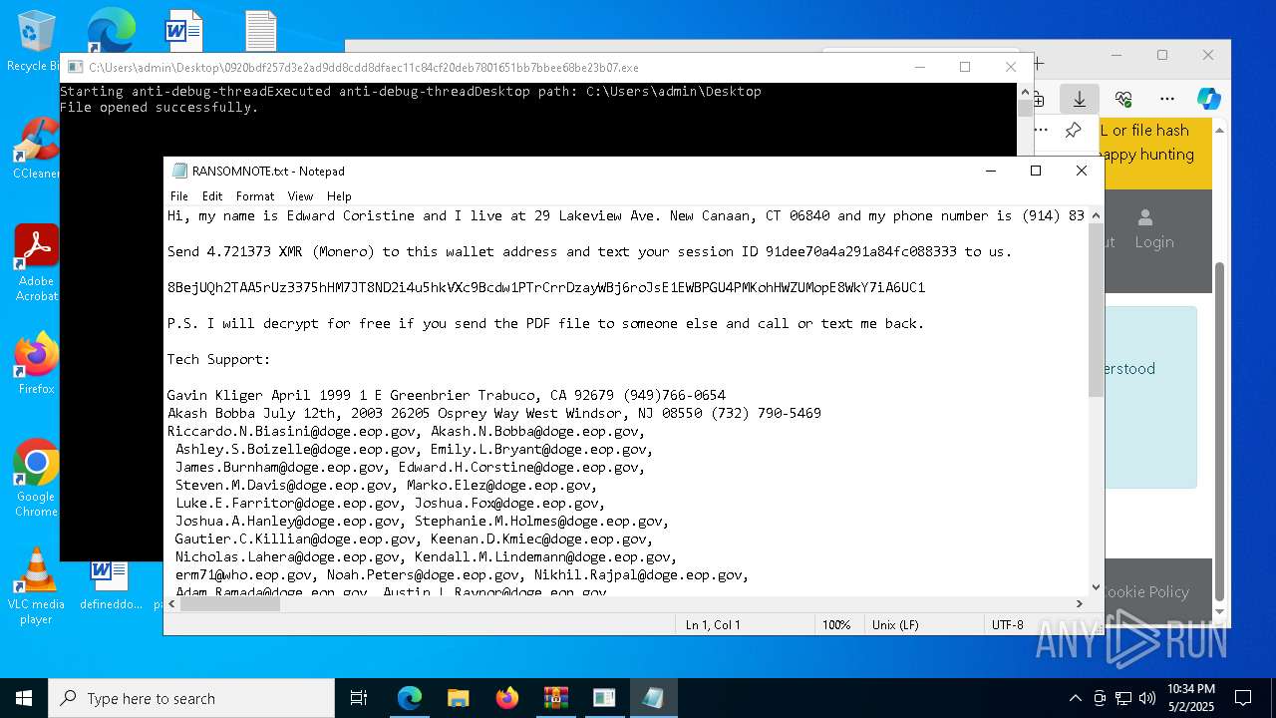Click Cookie Policy link in browser
1276x718 pixels.
coord(1144,591)
